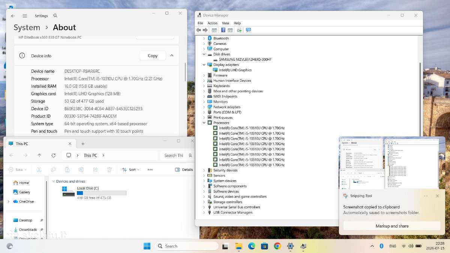
Task: Expand OneDrive in File Explorer sidebar
Action: pos(9,202)
